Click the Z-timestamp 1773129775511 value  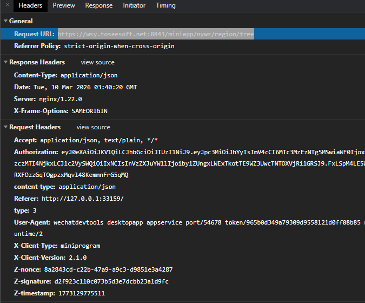click(x=82, y=293)
